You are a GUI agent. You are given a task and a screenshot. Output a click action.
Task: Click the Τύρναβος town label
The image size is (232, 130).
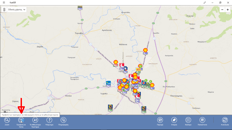tap(79, 33)
